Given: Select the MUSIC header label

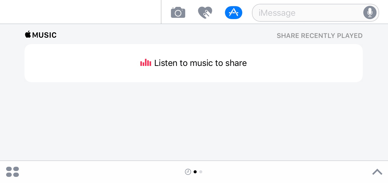Looking at the screenshot, I should [45, 35].
